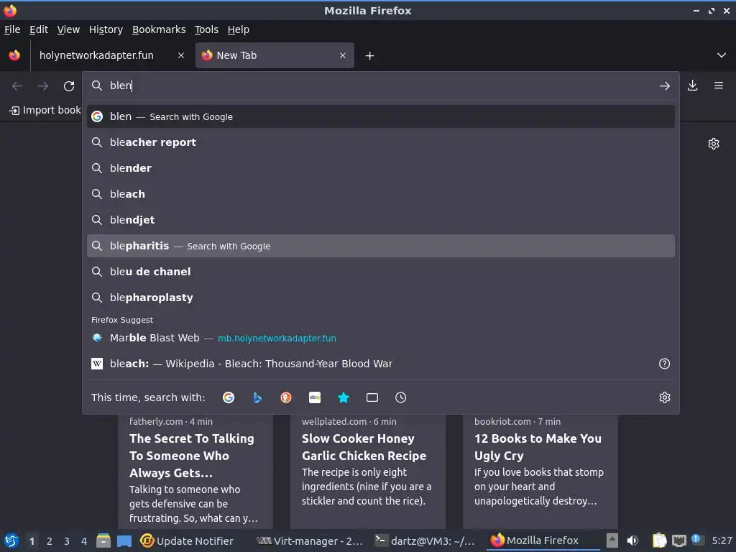Switch to workspace 4
This screenshot has height=552, width=736.
pos(84,541)
